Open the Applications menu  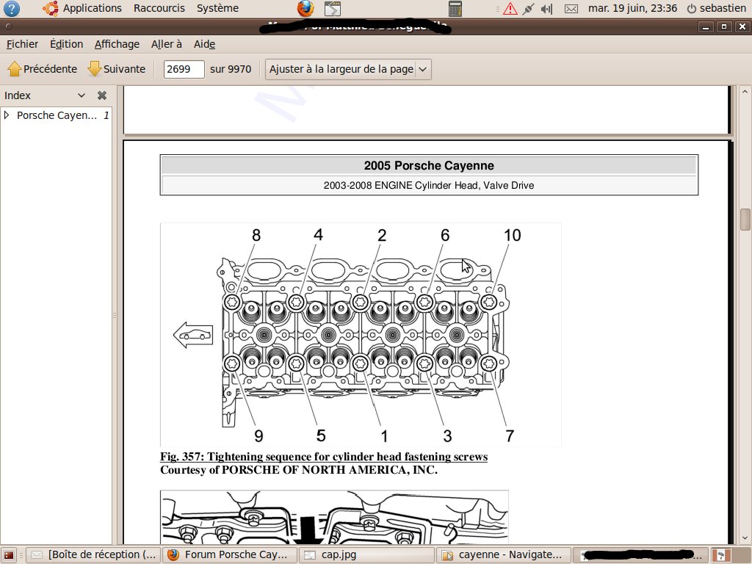click(92, 8)
